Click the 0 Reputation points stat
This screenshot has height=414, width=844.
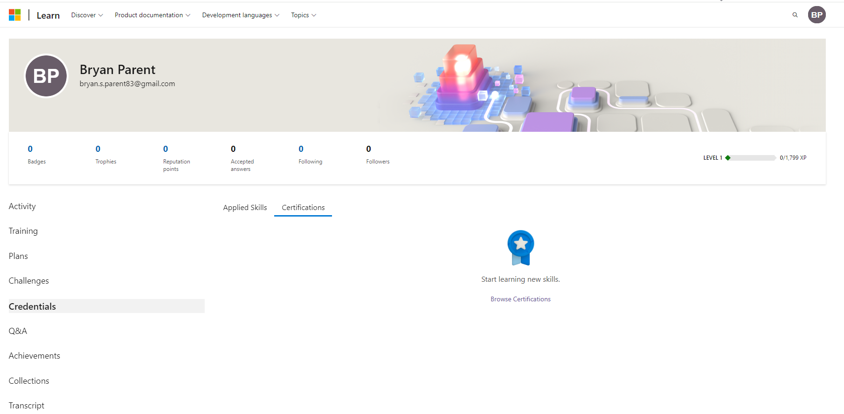(176, 158)
